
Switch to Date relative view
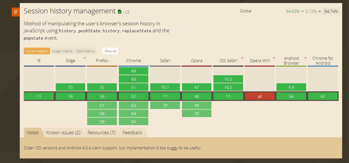coord(85,51)
